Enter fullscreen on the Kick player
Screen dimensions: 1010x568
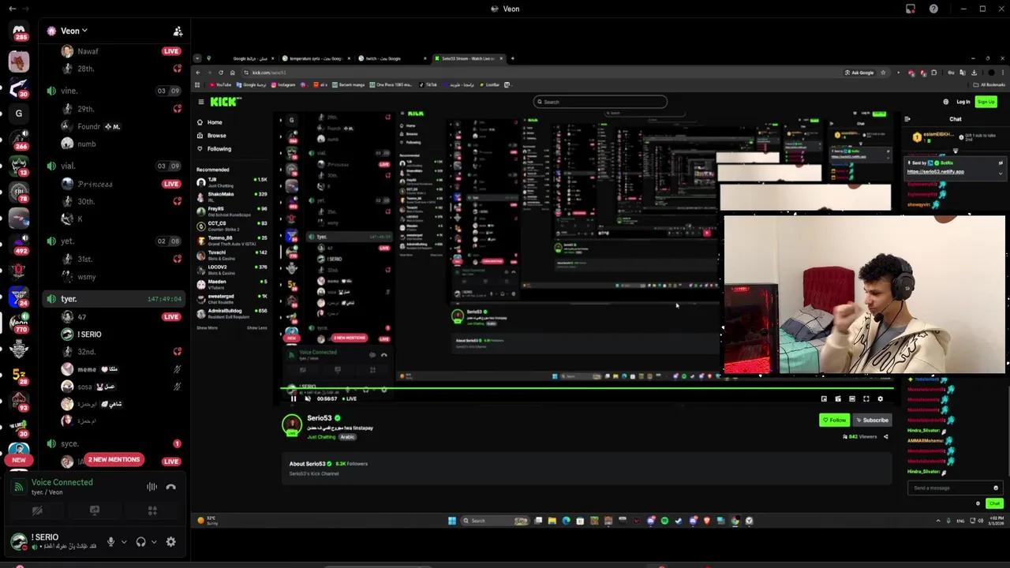866,399
